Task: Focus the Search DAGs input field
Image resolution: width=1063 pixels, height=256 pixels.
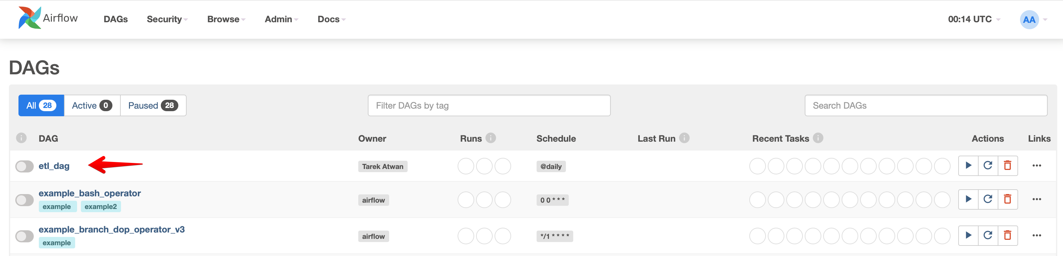Action: [925, 105]
